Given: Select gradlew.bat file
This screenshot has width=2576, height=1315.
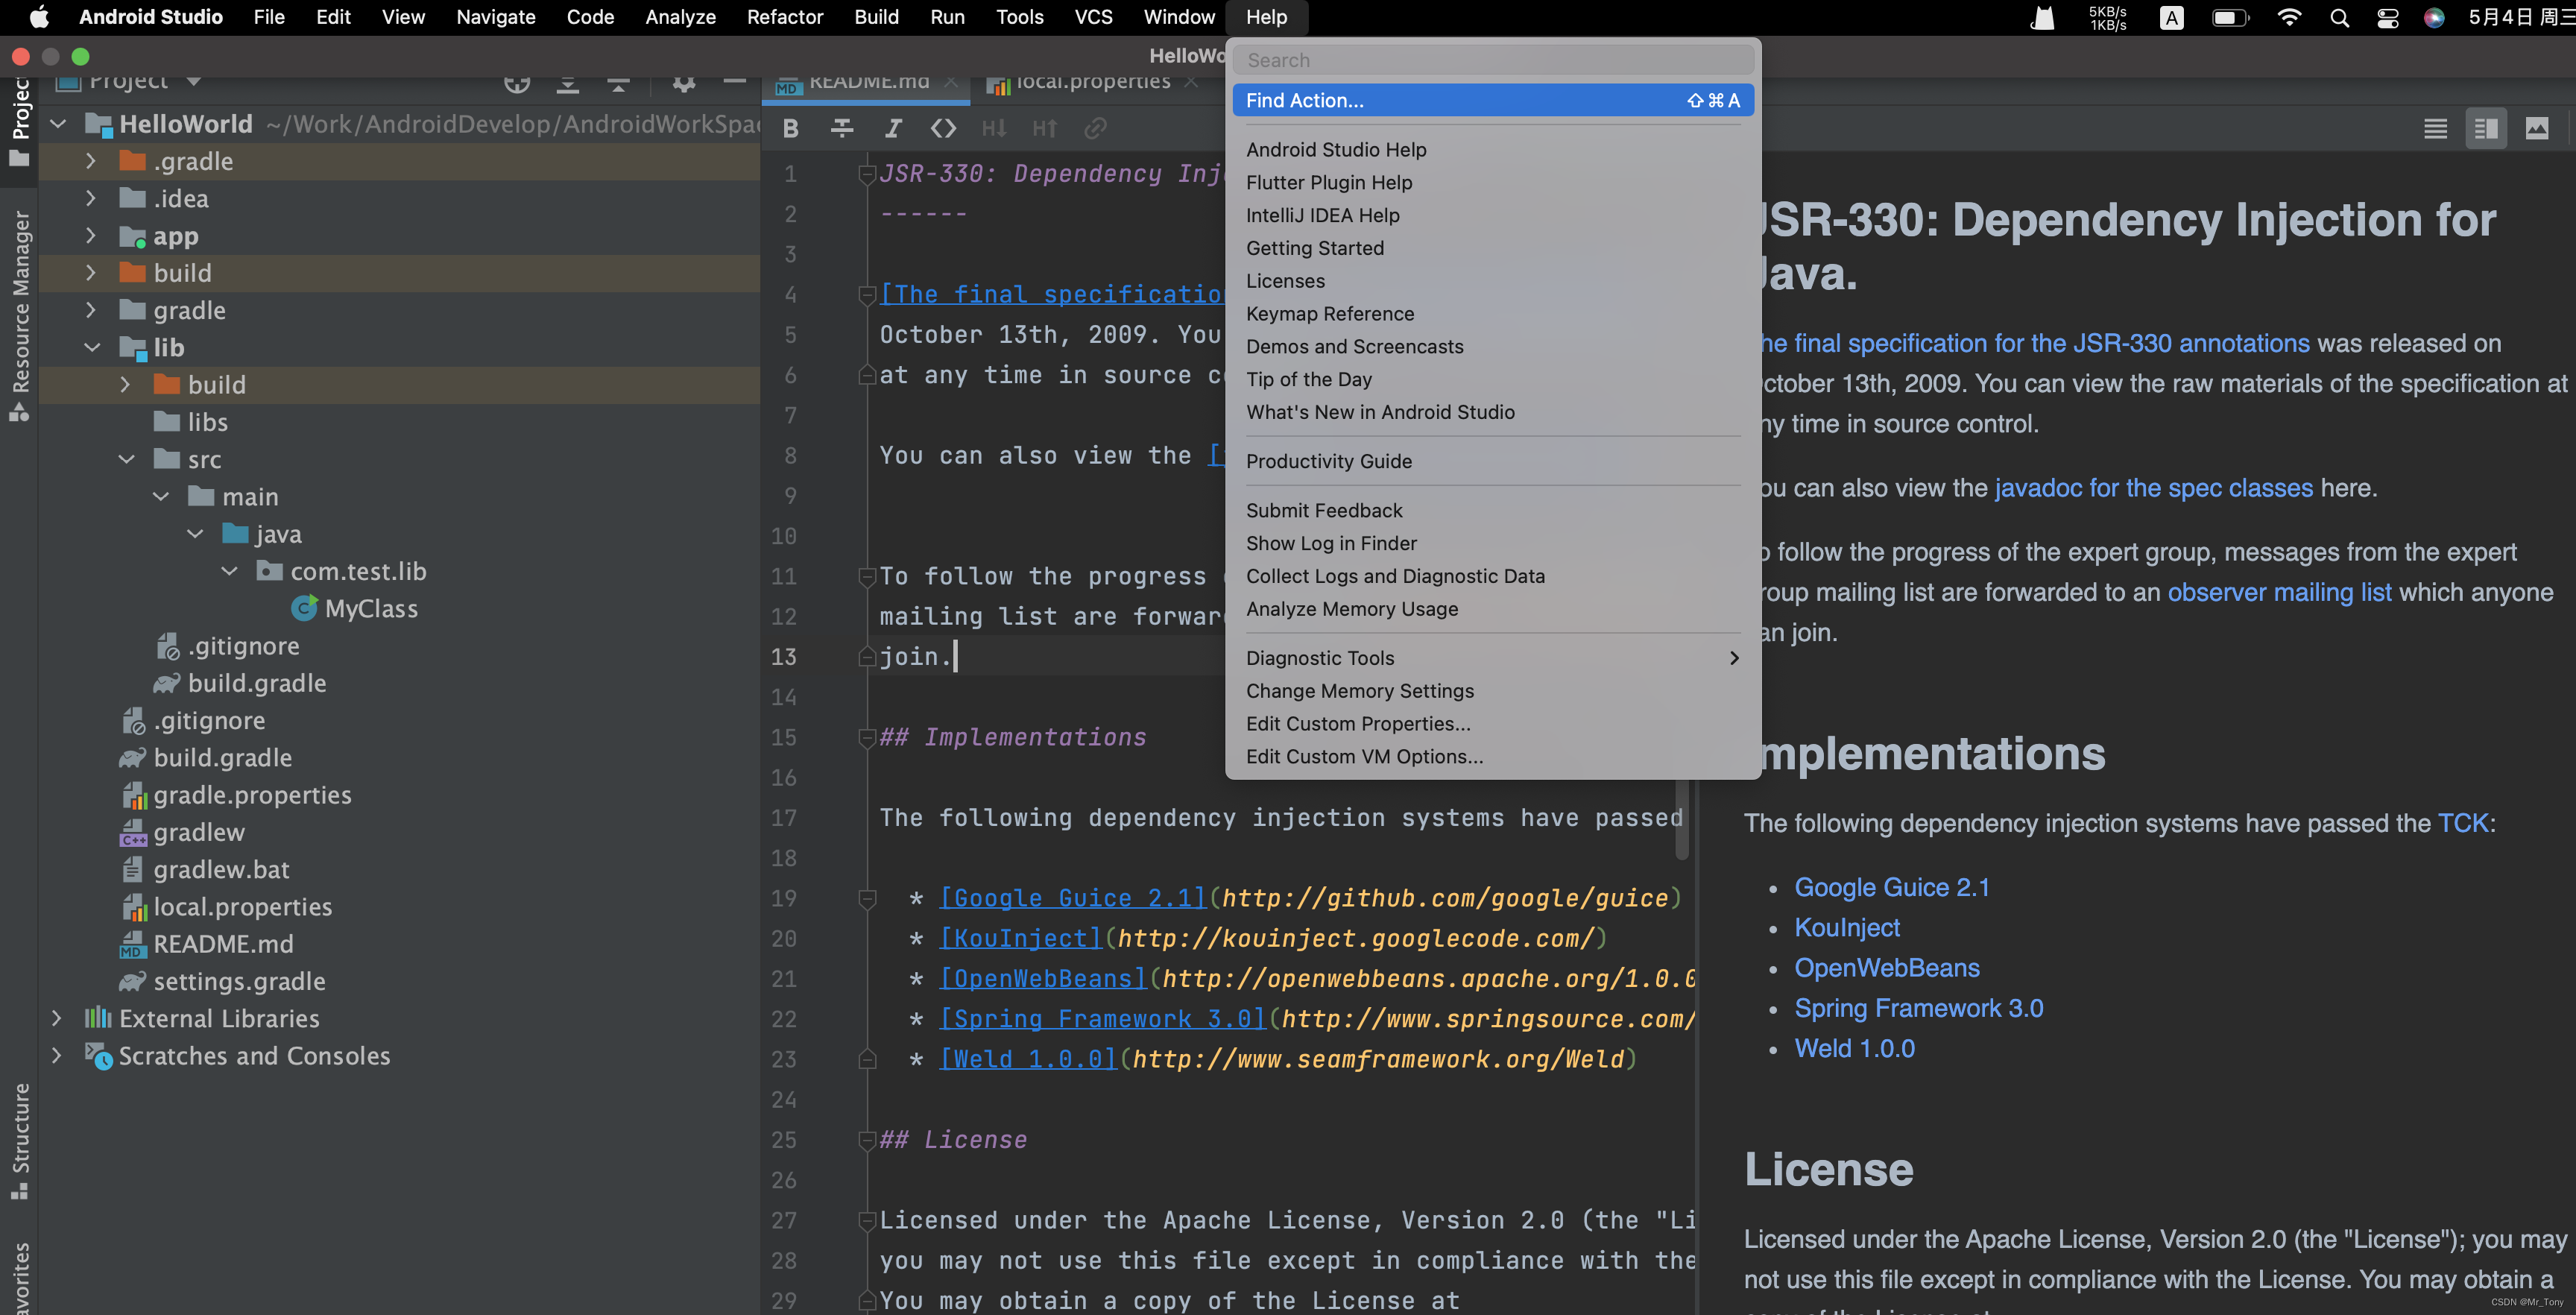Looking at the screenshot, I should coord(221,869).
